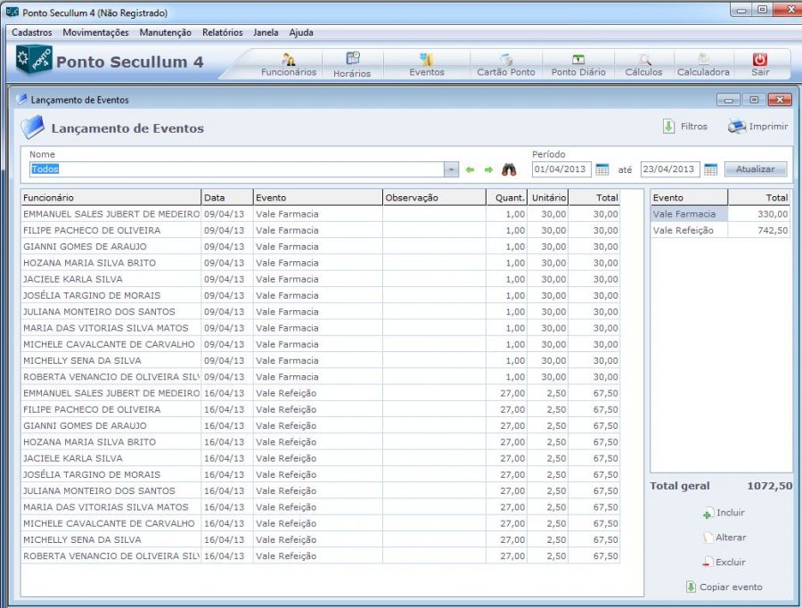Open the start date calendar picker
Viewport: 802px width, 608px height.
click(602, 168)
